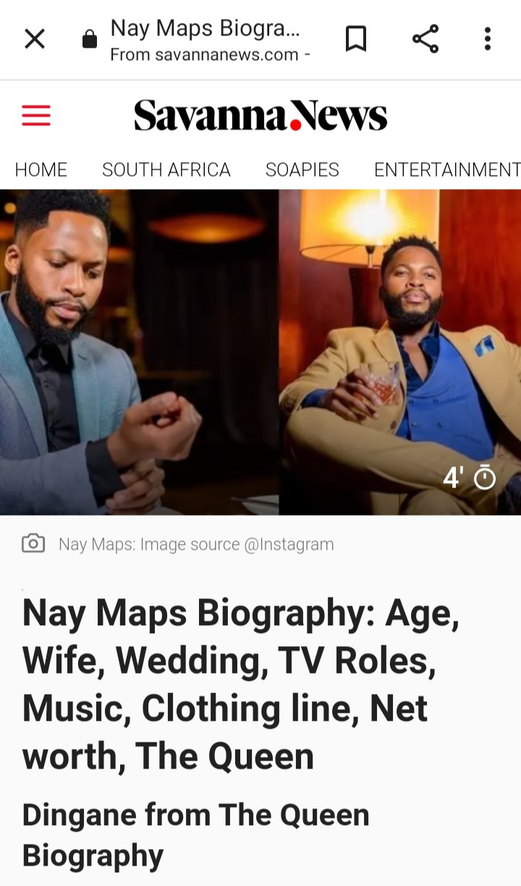Share the article using the share icon
Viewport: 521px width, 886px height.
425,39
